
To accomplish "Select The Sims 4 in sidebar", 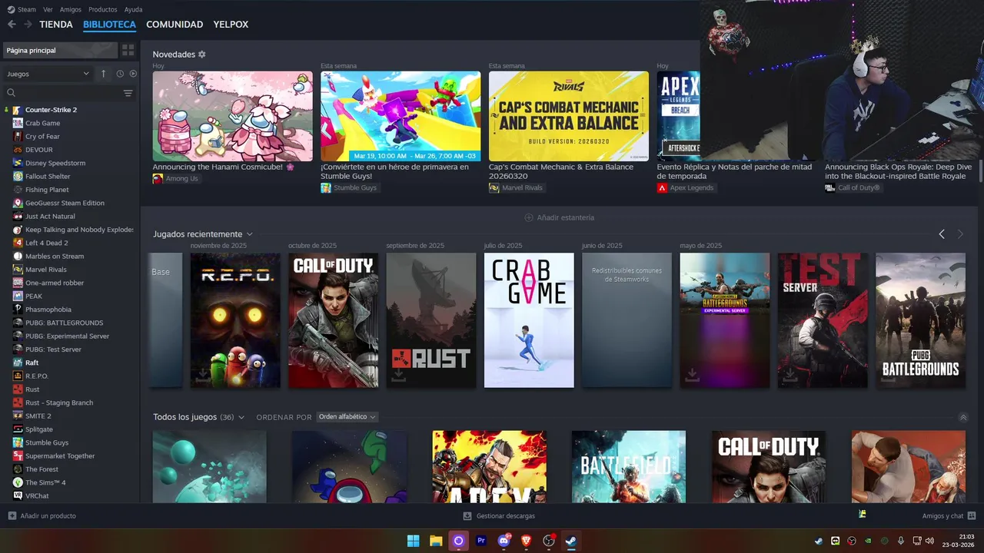I will tap(45, 482).
